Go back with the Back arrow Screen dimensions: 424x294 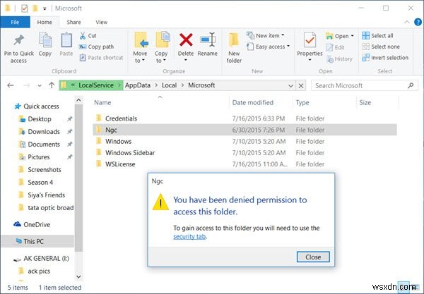click(11, 85)
